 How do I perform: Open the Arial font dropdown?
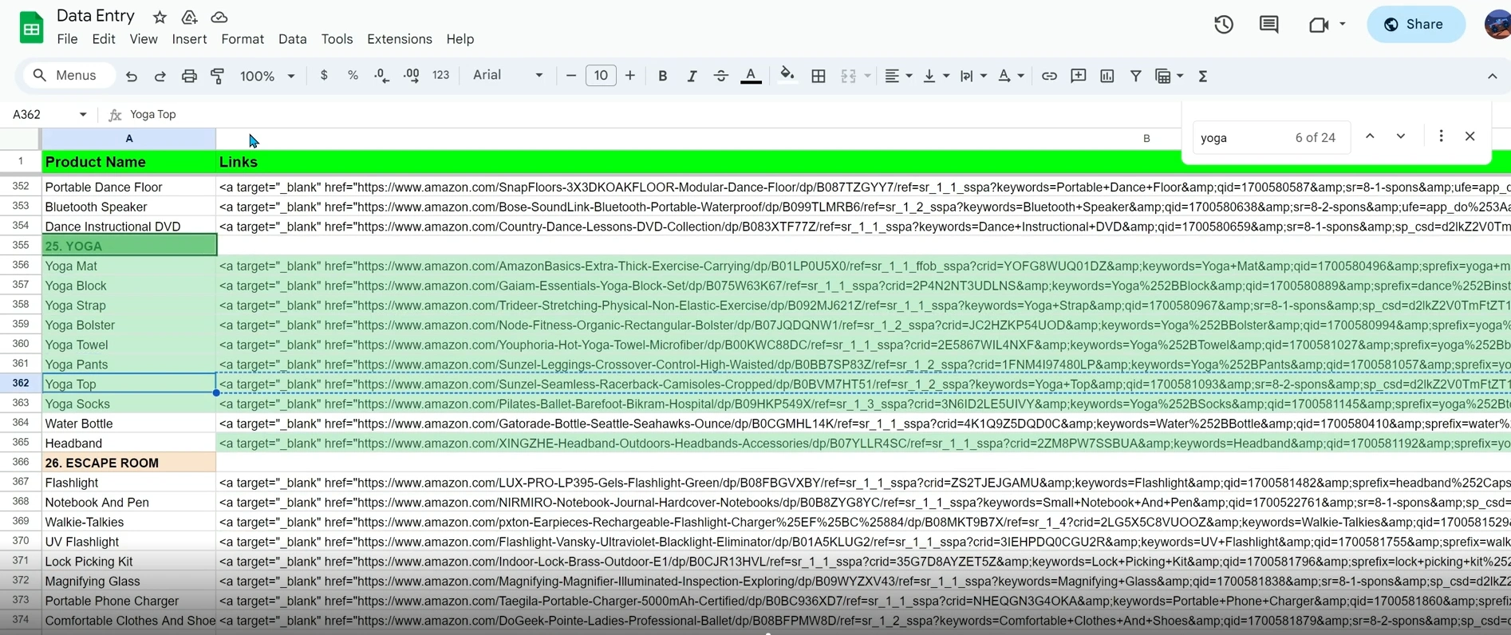pyautogui.click(x=508, y=75)
